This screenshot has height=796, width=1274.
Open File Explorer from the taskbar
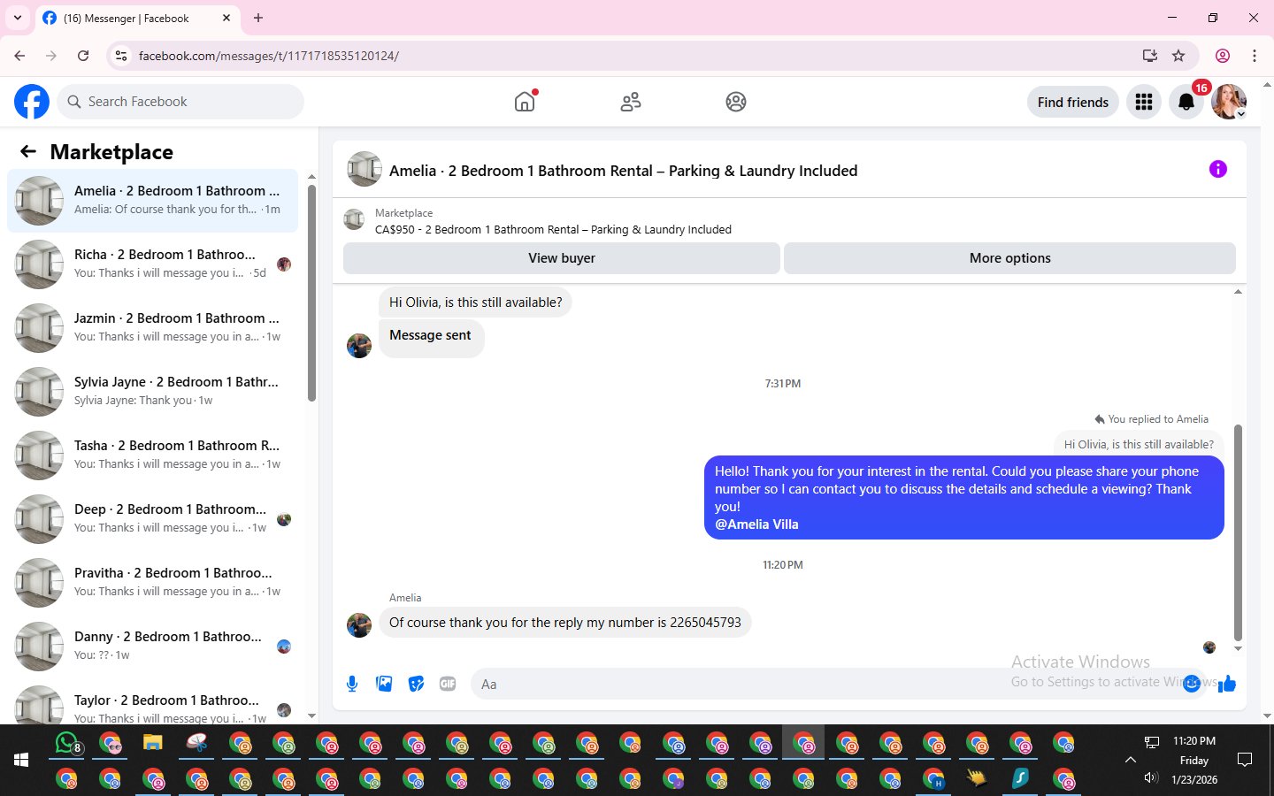pos(153,743)
